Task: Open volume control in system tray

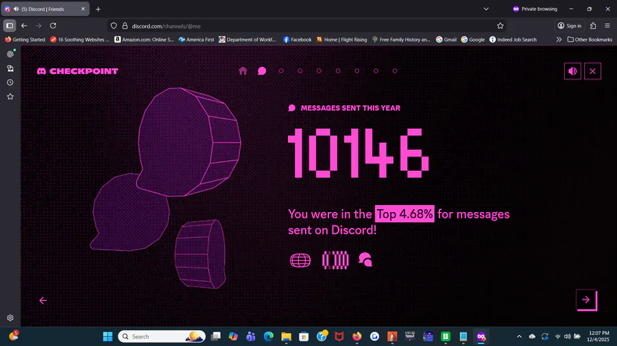Action: [567, 336]
